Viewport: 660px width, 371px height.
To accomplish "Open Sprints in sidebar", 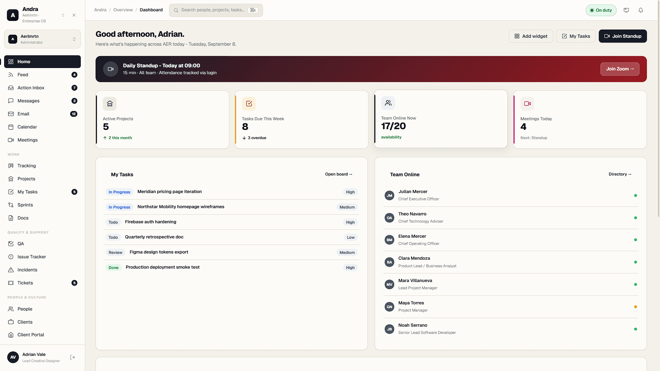I will [42, 205].
